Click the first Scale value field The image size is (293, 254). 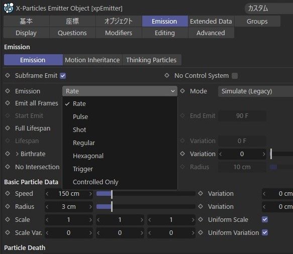(x=69, y=220)
